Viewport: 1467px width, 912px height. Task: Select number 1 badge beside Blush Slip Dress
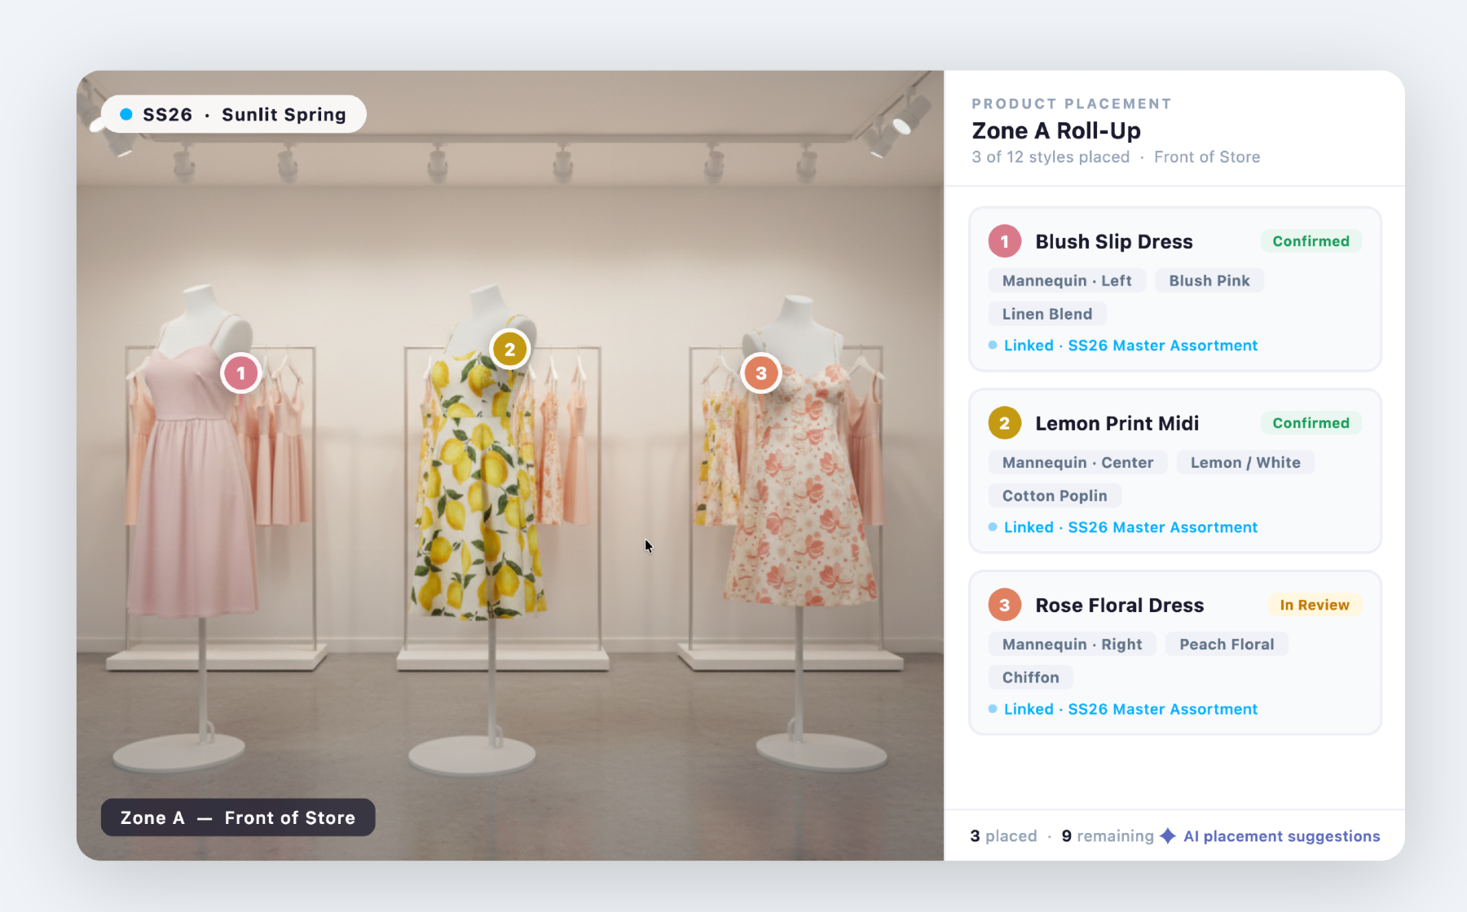tap(1004, 241)
